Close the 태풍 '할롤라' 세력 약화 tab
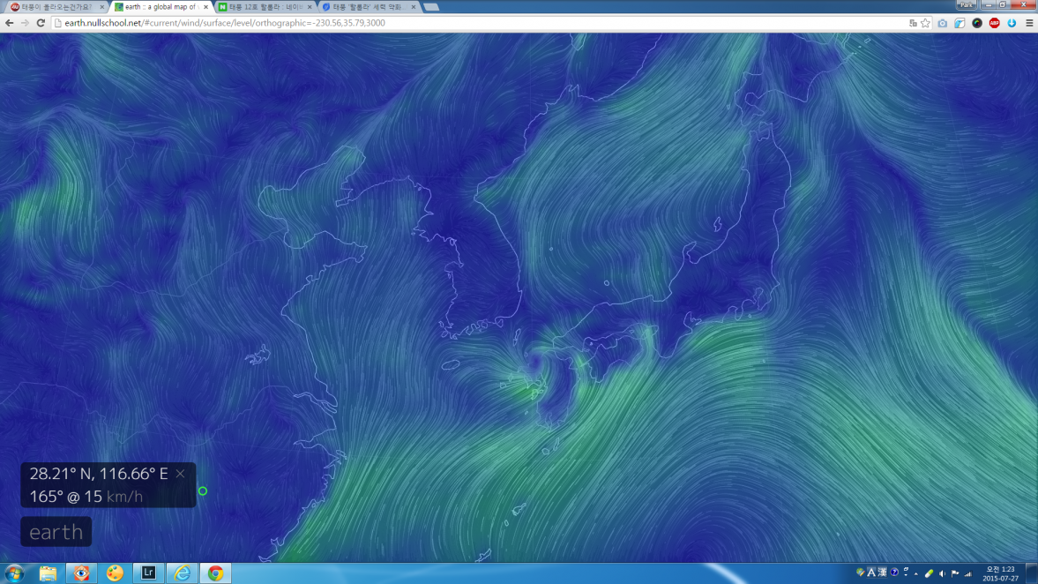1038x584 pixels. pos(414,7)
